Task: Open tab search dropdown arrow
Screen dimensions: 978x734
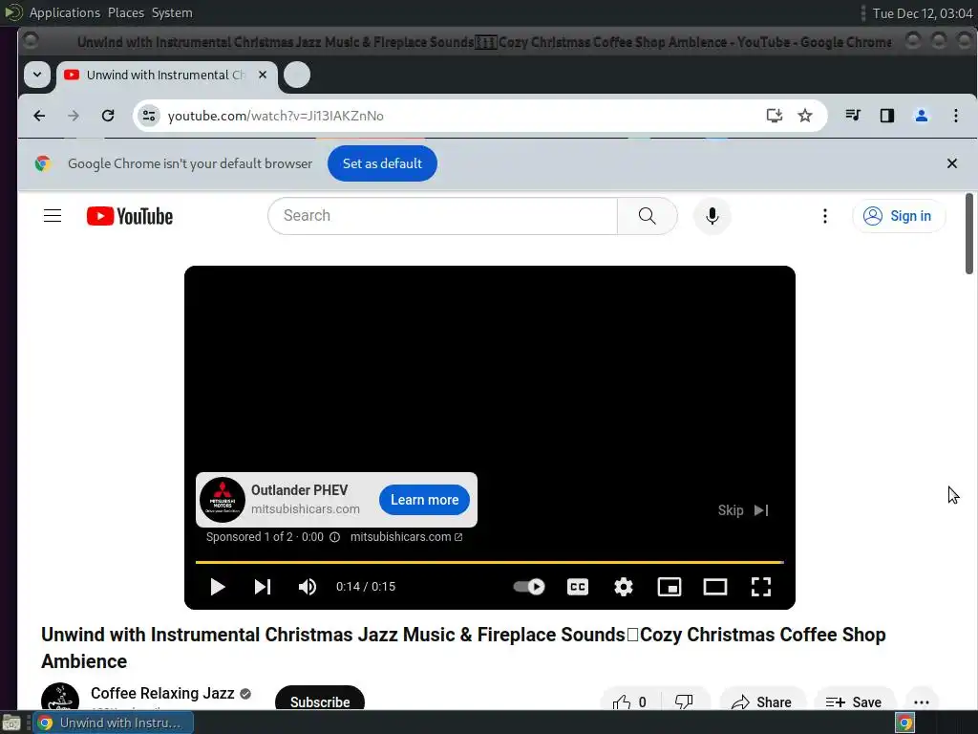Action: click(x=37, y=75)
